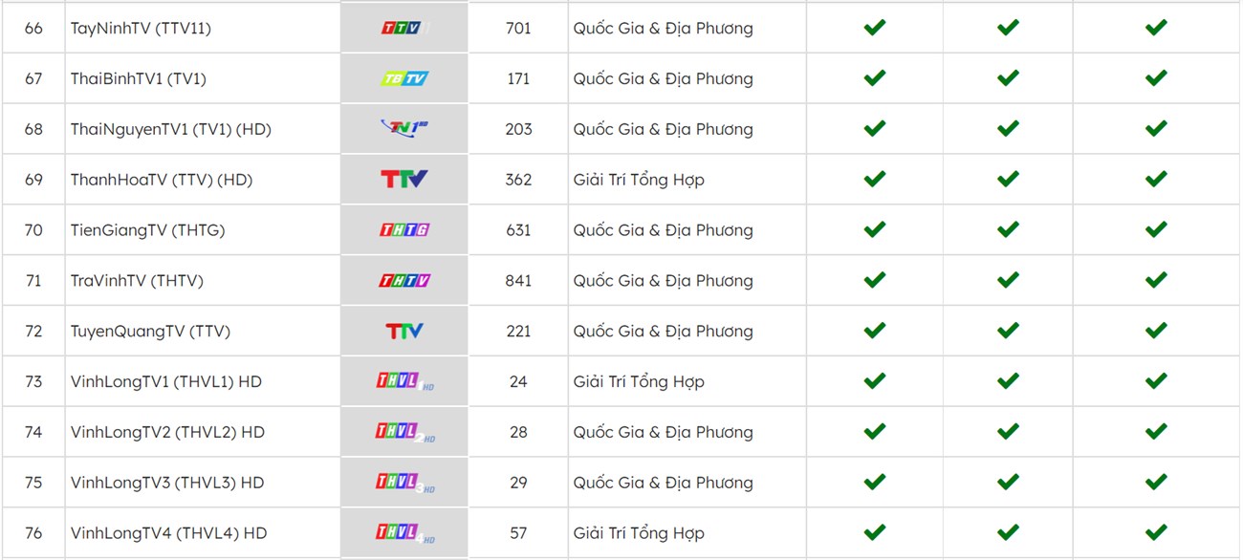
Task: Click the VinhLongTV1 THVL1 HD logo
Action: click(405, 382)
